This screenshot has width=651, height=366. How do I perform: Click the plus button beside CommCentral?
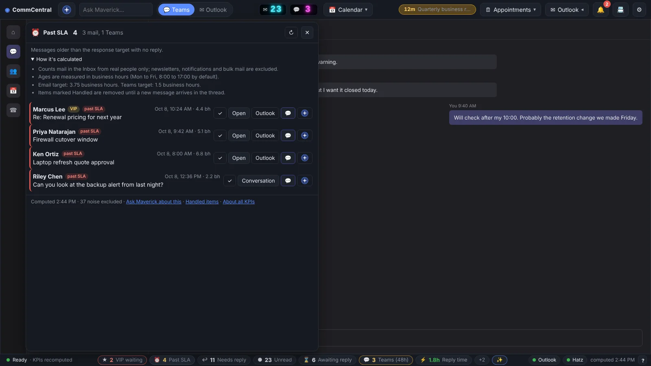pos(67,10)
